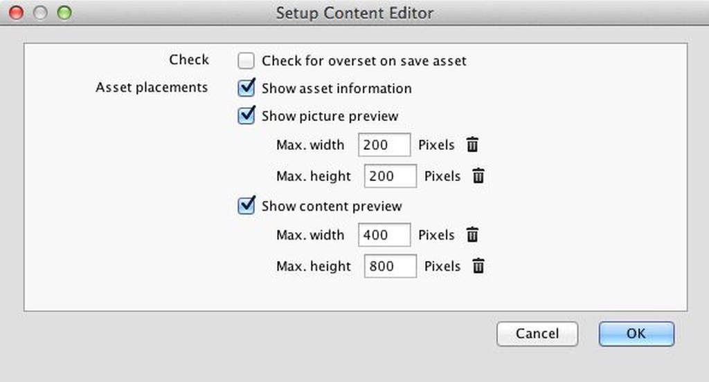This screenshot has width=709, height=382.
Task: Toggle the Show picture preview checkbox
Action: [x=246, y=116]
